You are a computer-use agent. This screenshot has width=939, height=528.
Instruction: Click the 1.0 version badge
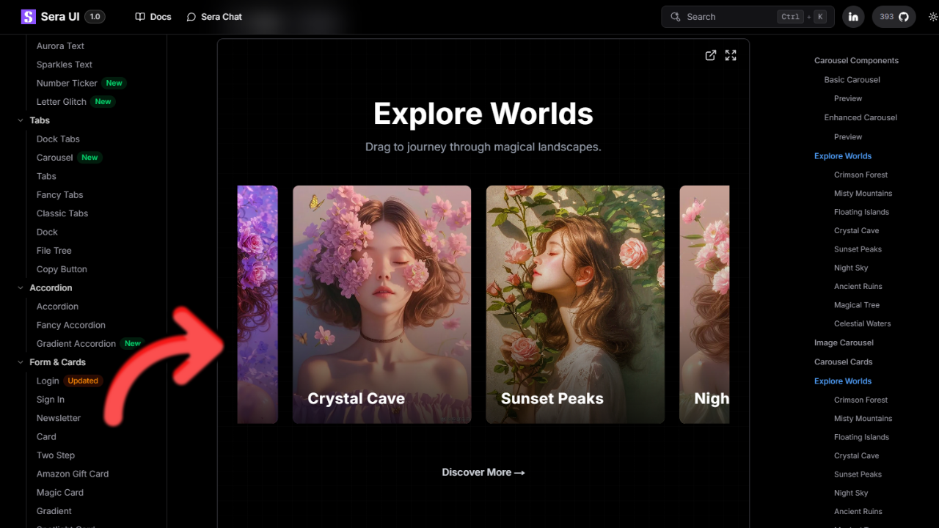coord(95,17)
